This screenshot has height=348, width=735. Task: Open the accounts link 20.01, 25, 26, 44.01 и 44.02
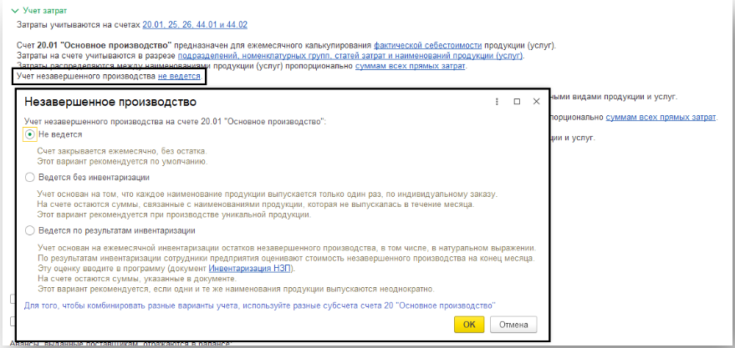[195, 26]
